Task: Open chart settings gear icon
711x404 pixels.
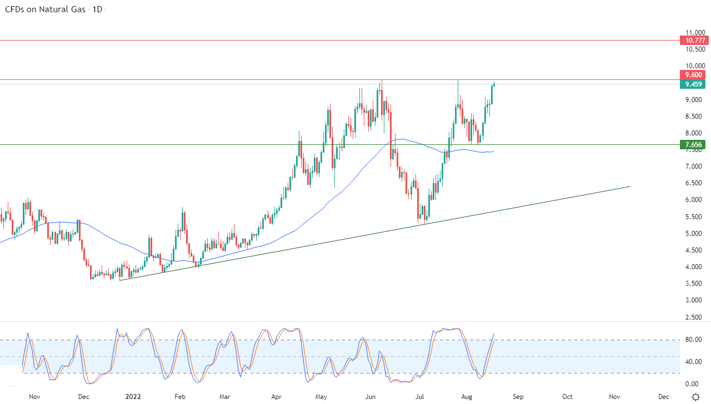Action: tap(695, 397)
